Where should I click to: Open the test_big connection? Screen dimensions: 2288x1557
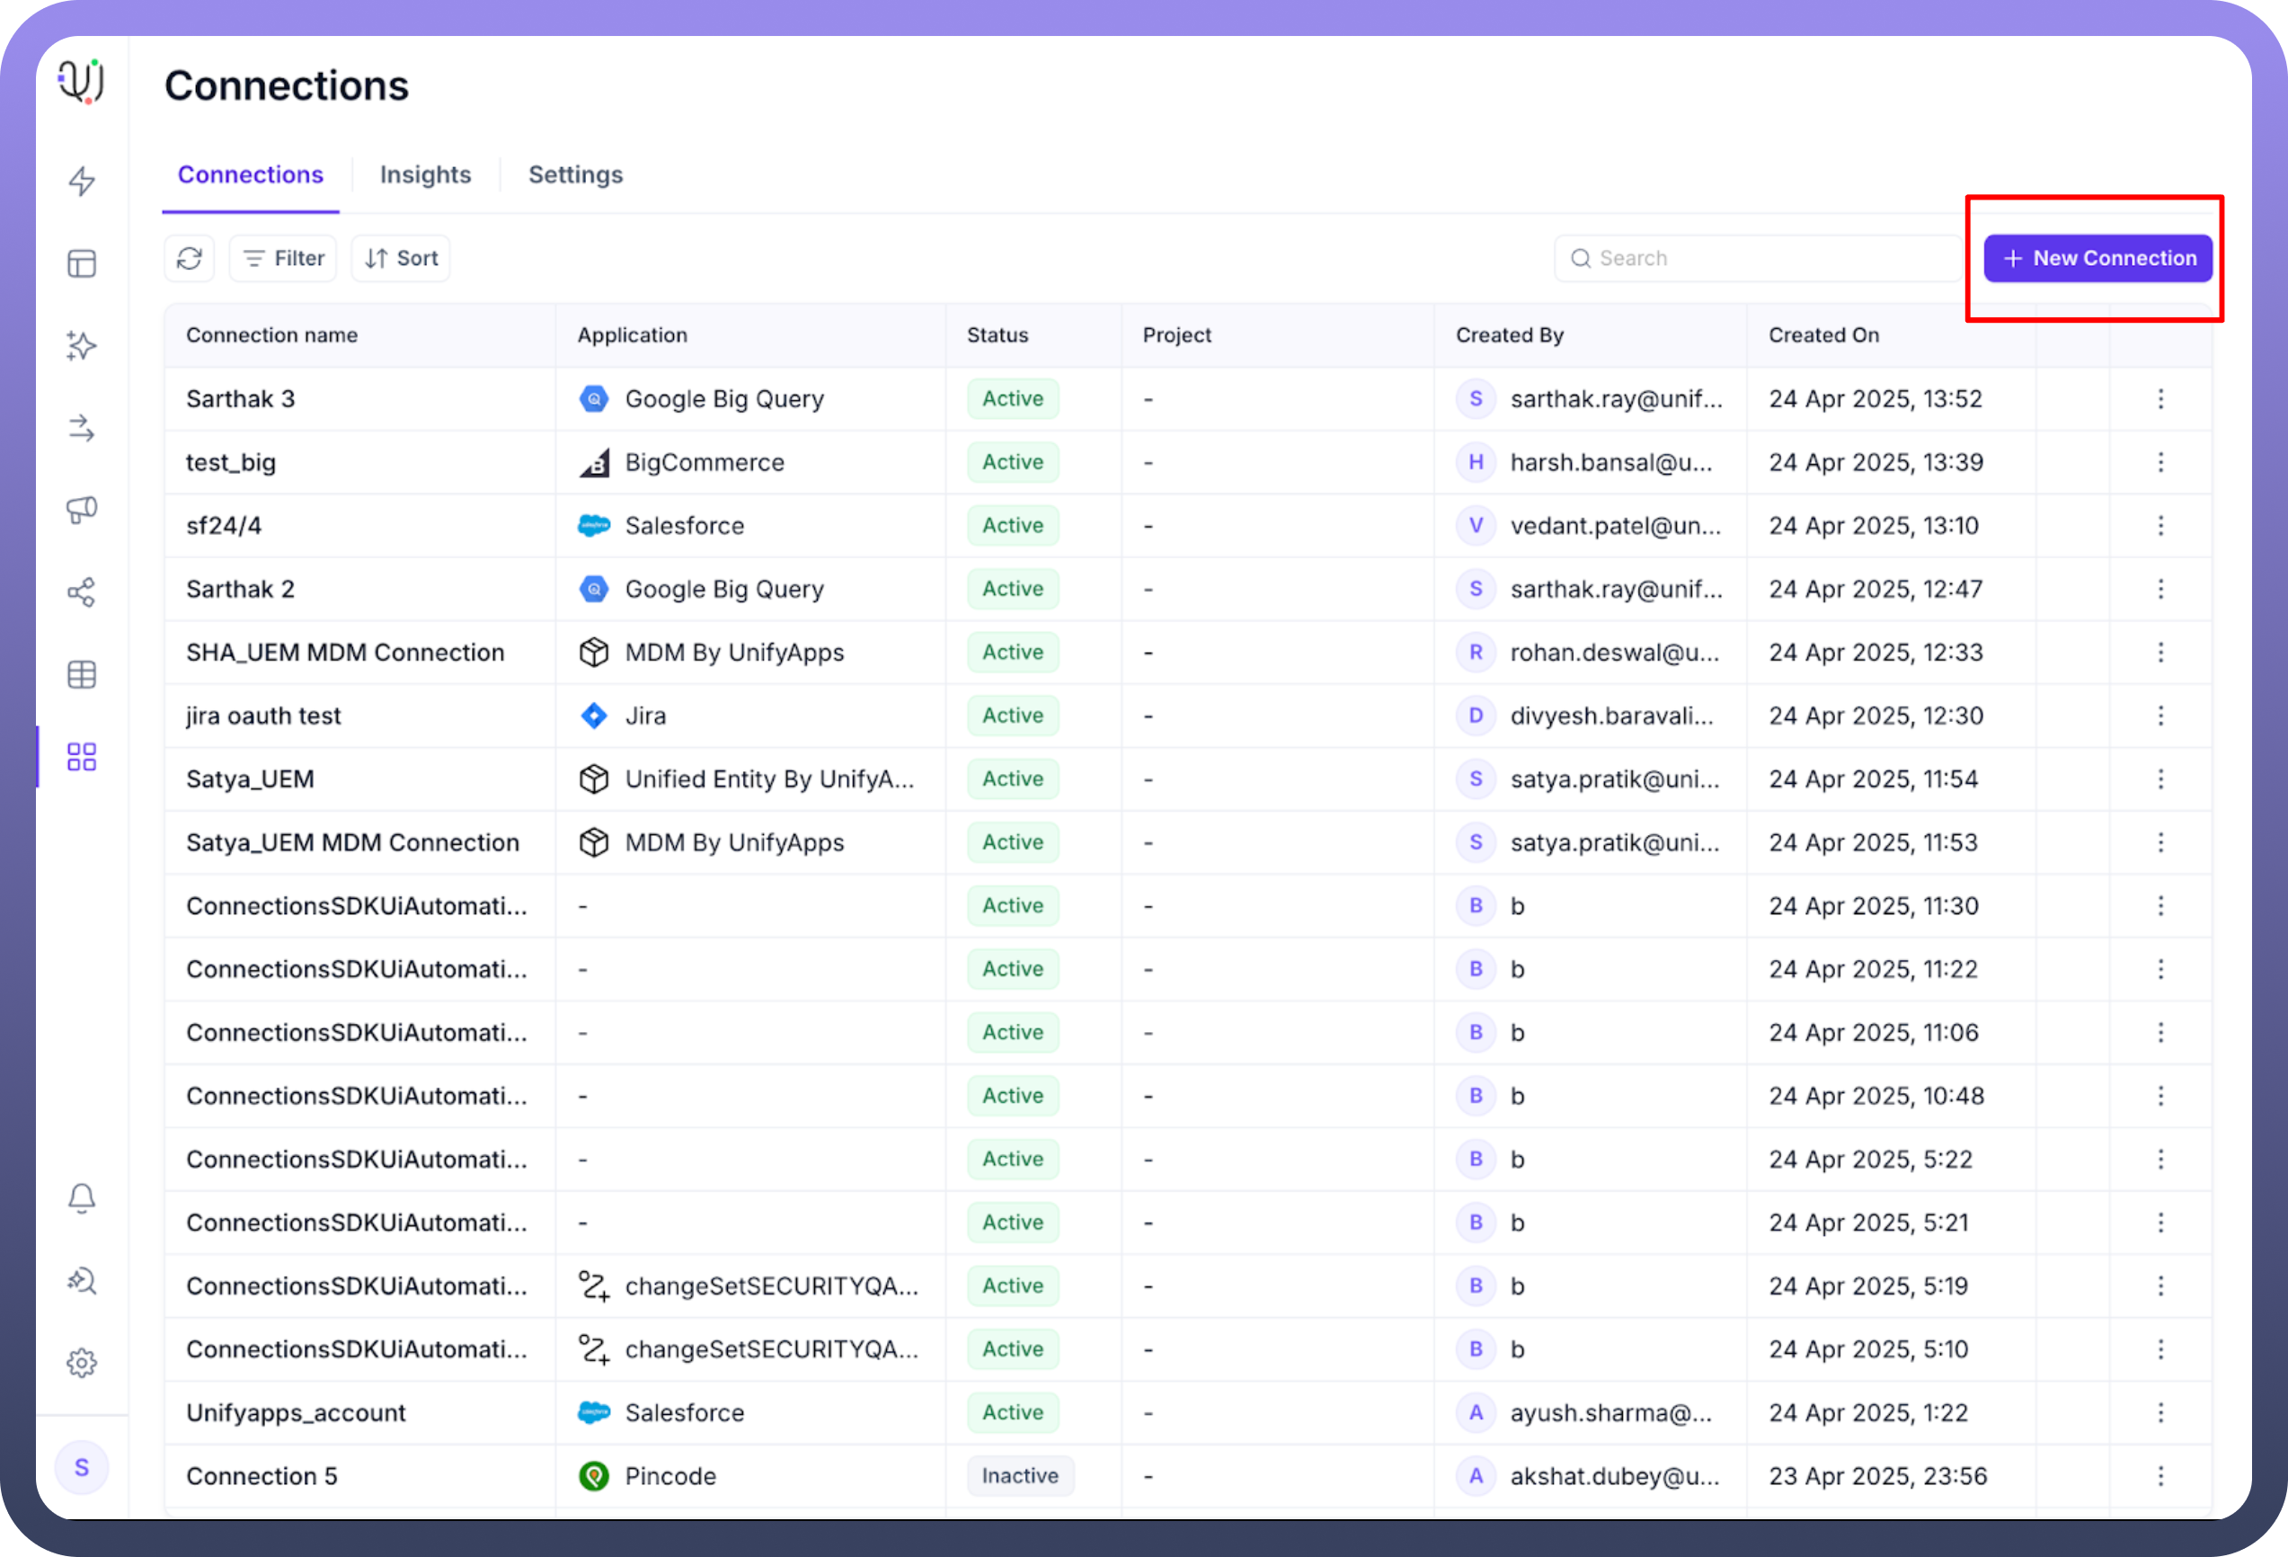click(231, 463)
